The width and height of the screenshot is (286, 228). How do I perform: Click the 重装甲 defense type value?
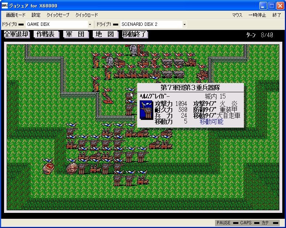click(229, 110)
